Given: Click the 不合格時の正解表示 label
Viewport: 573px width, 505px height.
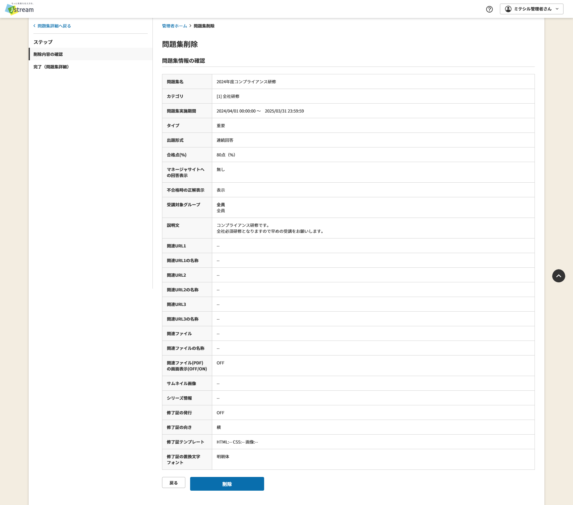Looking at the screenshot, I should pos(186,190).
